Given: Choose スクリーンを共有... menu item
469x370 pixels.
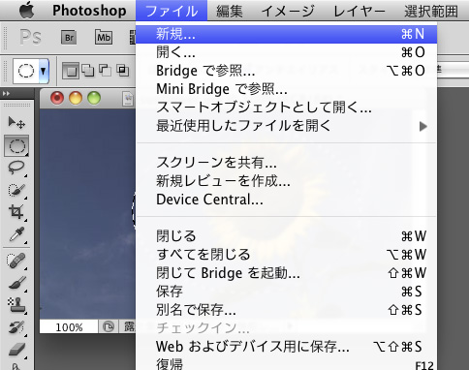Looking at the screenshot, I should click(x=286, y=163).
